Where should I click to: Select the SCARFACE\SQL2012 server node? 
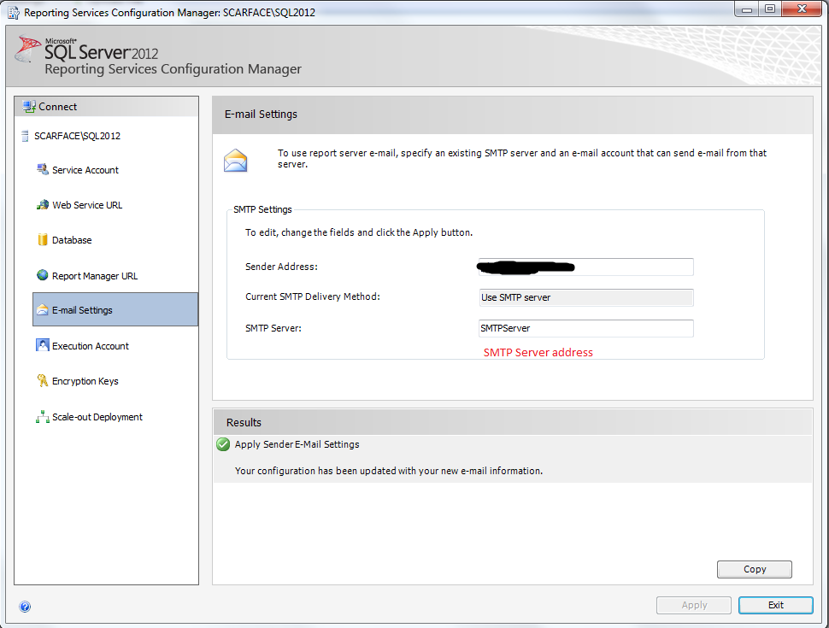(x=77, y=136)
